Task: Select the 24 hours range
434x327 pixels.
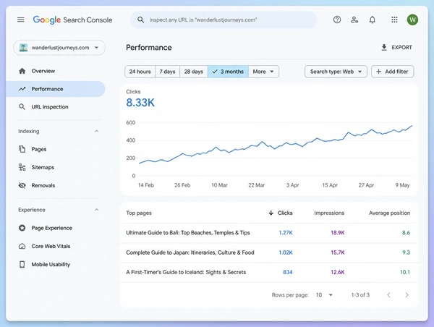Action: click(x=140, y=72)
